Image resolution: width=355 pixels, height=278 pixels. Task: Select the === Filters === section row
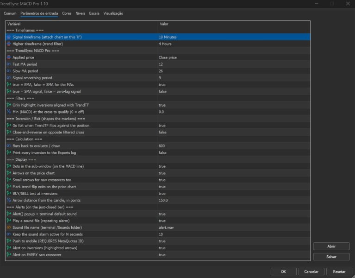(x=158, y=98)
